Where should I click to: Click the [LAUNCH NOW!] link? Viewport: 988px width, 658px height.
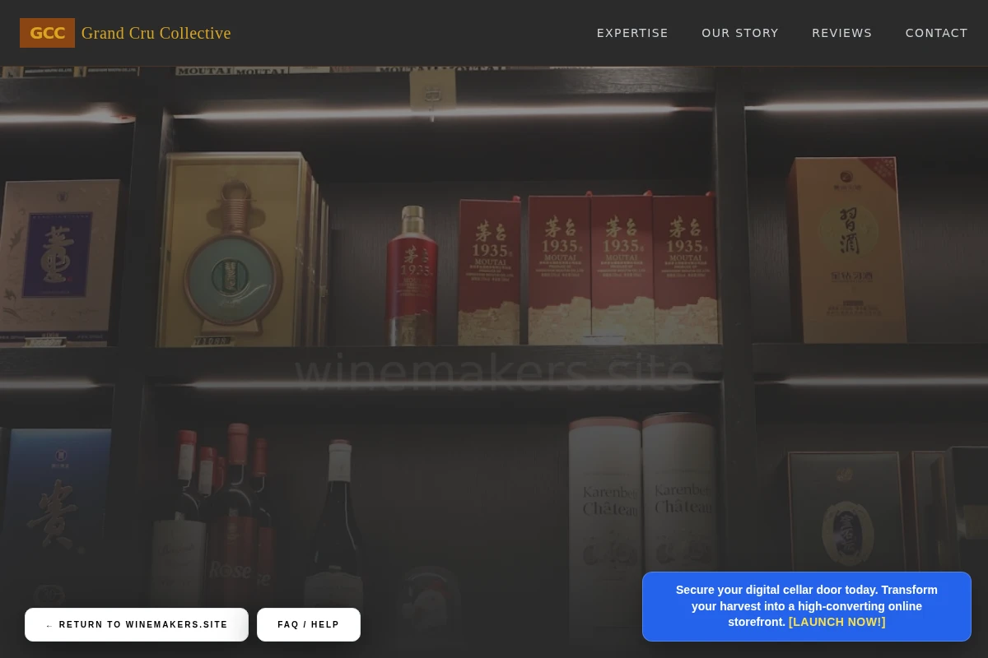coord(837,622)
